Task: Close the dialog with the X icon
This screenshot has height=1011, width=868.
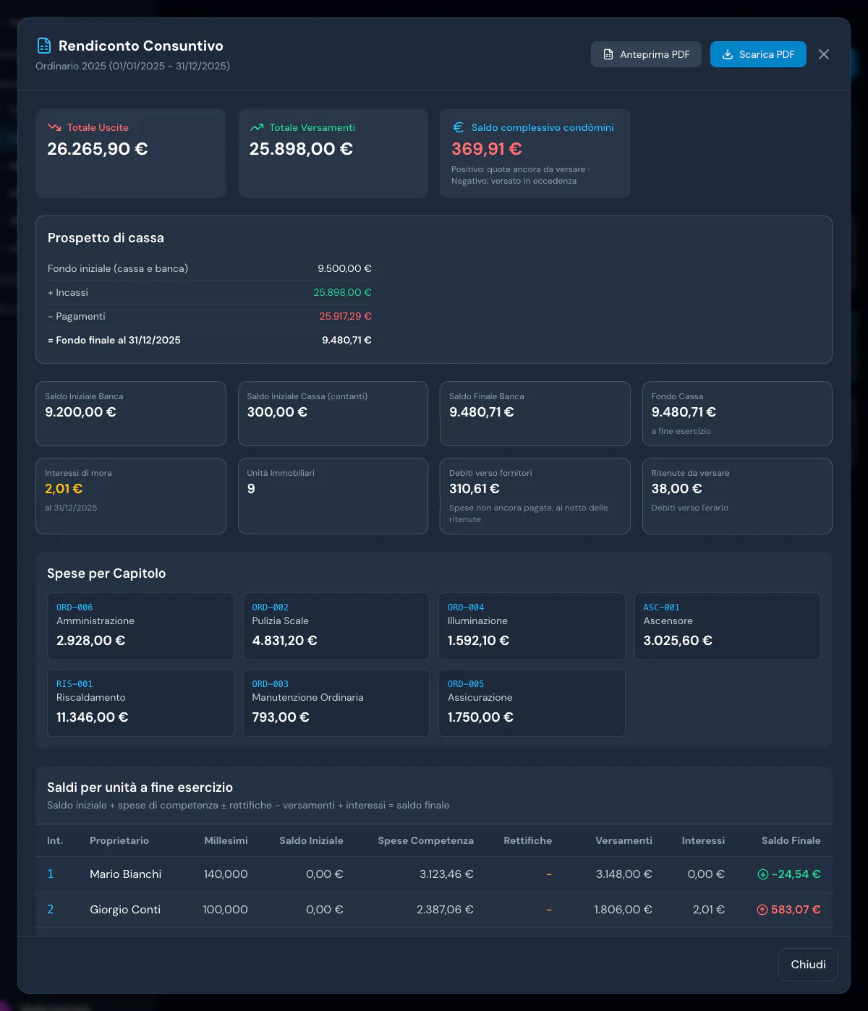Action: click(x=824, y=54)
